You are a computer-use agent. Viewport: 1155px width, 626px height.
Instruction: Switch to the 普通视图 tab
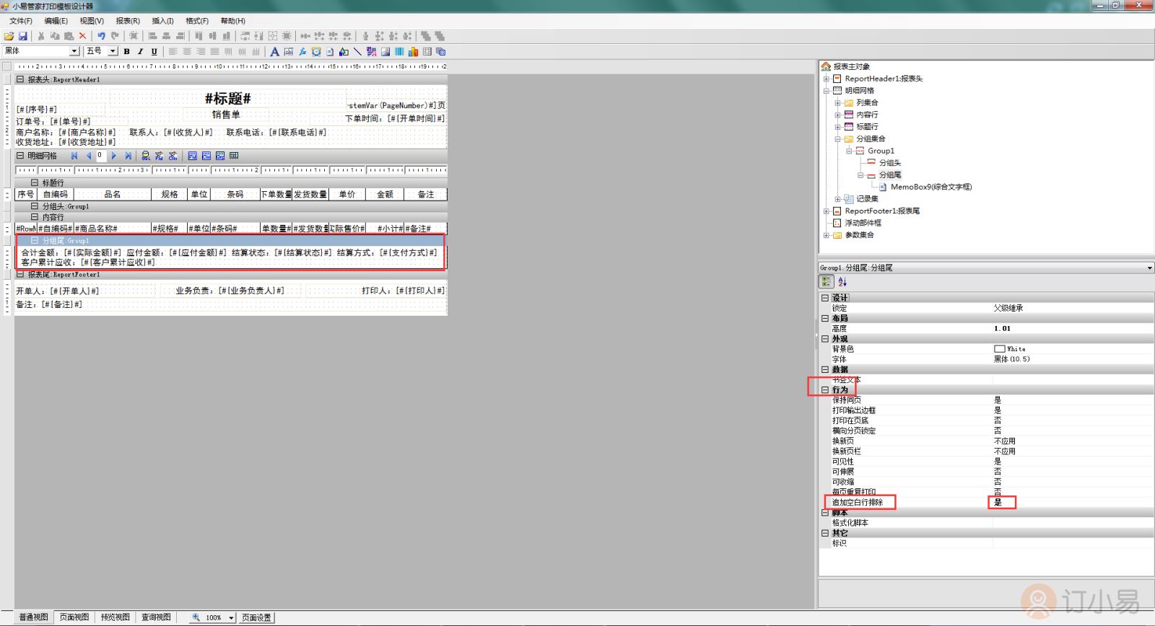pos(33,617)
